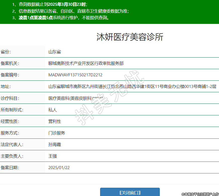
Task: Click the 本图由平台注册用户上传 watermark text
Action: click(200, 194)
